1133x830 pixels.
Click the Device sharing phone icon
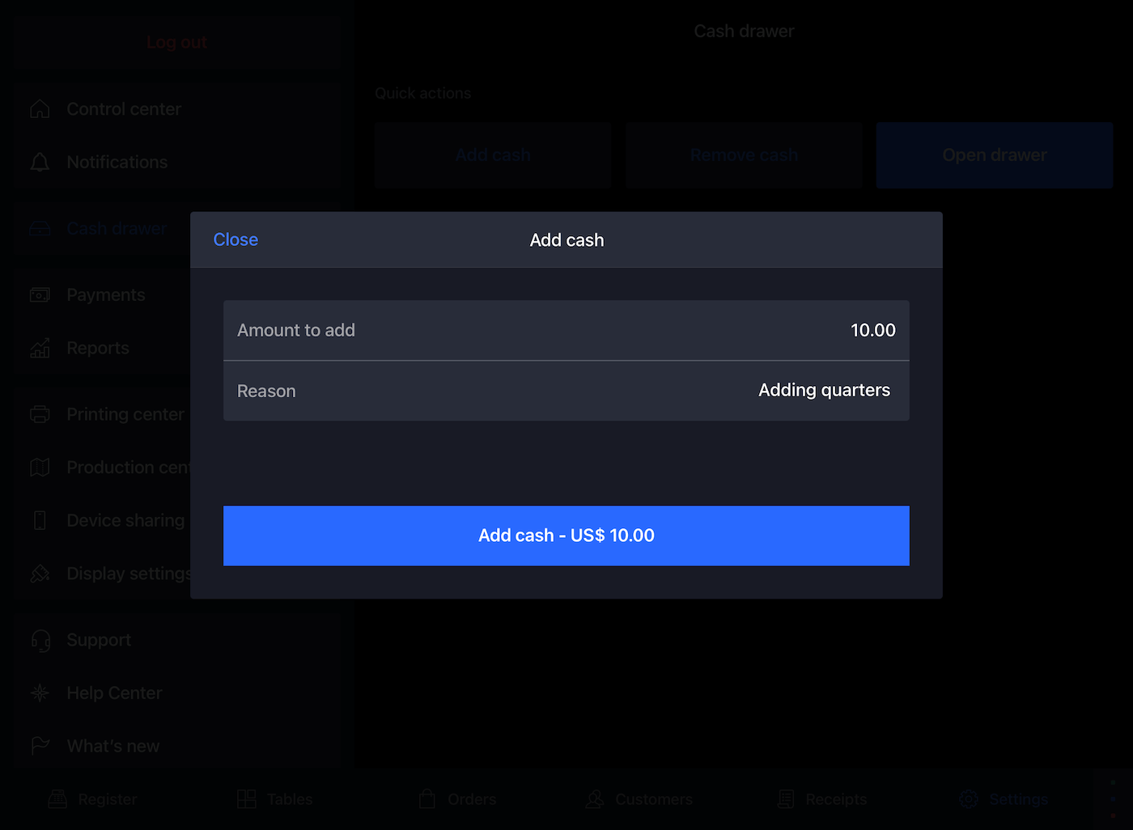40,520
